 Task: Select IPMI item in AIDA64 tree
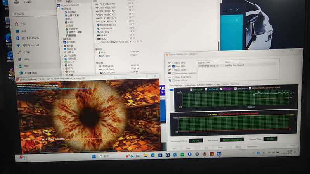coord(69,22)
